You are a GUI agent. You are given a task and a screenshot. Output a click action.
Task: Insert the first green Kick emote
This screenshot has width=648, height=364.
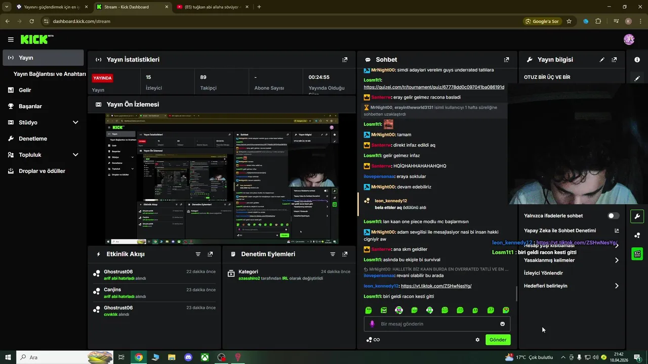pos(369,310)
